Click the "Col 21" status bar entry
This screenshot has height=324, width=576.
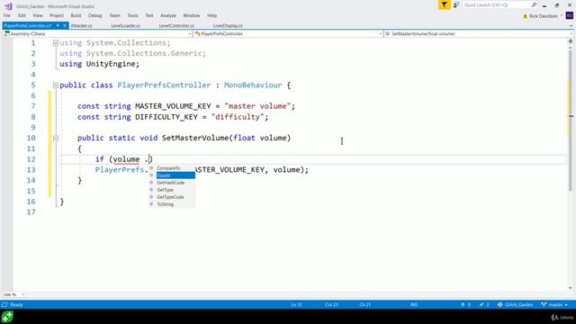point(331,304)
